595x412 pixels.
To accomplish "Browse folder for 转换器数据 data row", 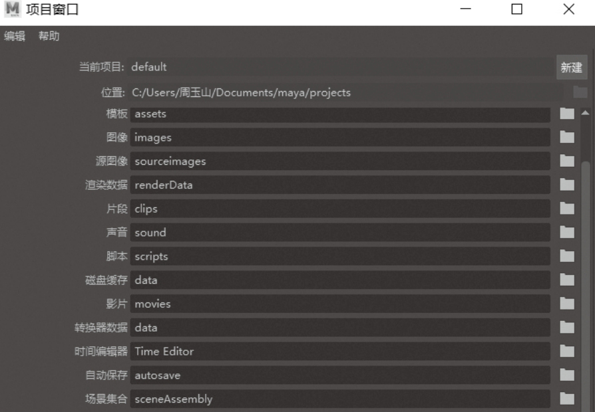I will [x=567, y=328].
